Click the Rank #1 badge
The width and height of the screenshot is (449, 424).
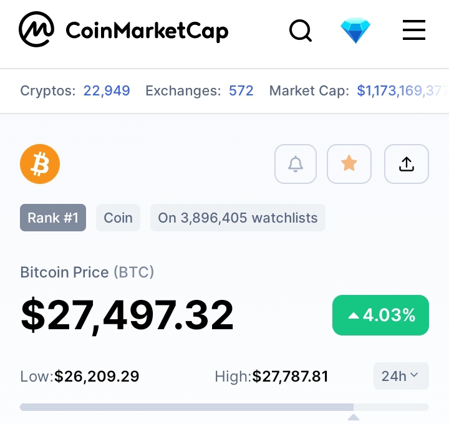(x=53, y=218)
